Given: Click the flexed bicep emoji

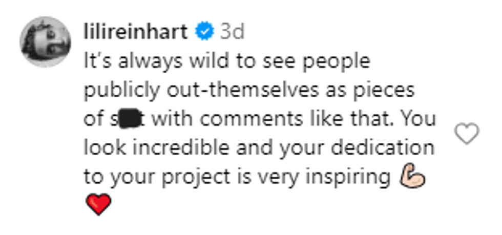Looking at the screenshot, I should (412, 177).
